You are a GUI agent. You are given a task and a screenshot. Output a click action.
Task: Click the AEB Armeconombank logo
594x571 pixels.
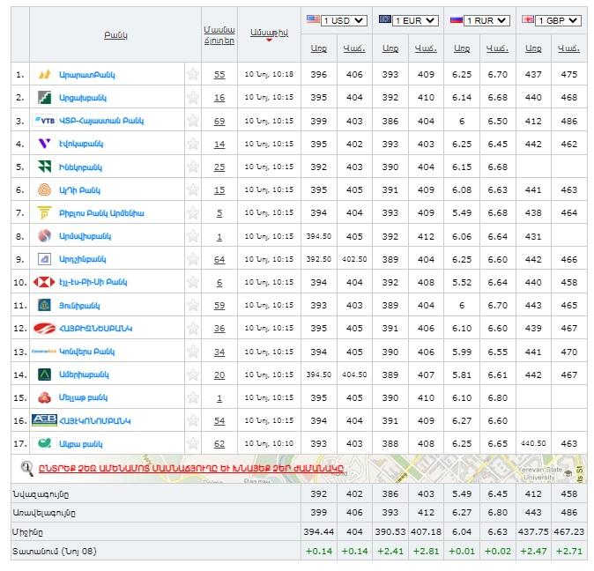click(x=44, y=420)
